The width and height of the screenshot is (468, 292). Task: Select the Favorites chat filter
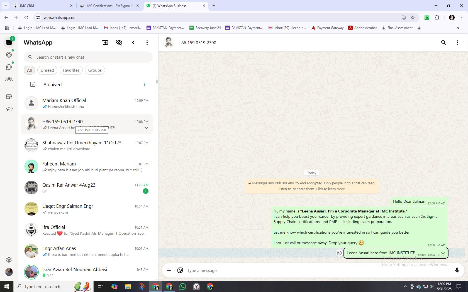pyautogui.click(x=71, y=70)
